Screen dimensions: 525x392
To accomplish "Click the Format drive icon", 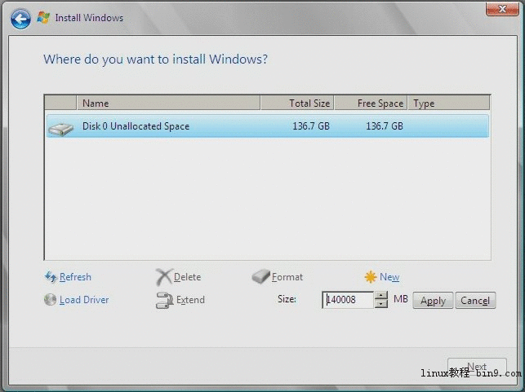I will point(260,276).
